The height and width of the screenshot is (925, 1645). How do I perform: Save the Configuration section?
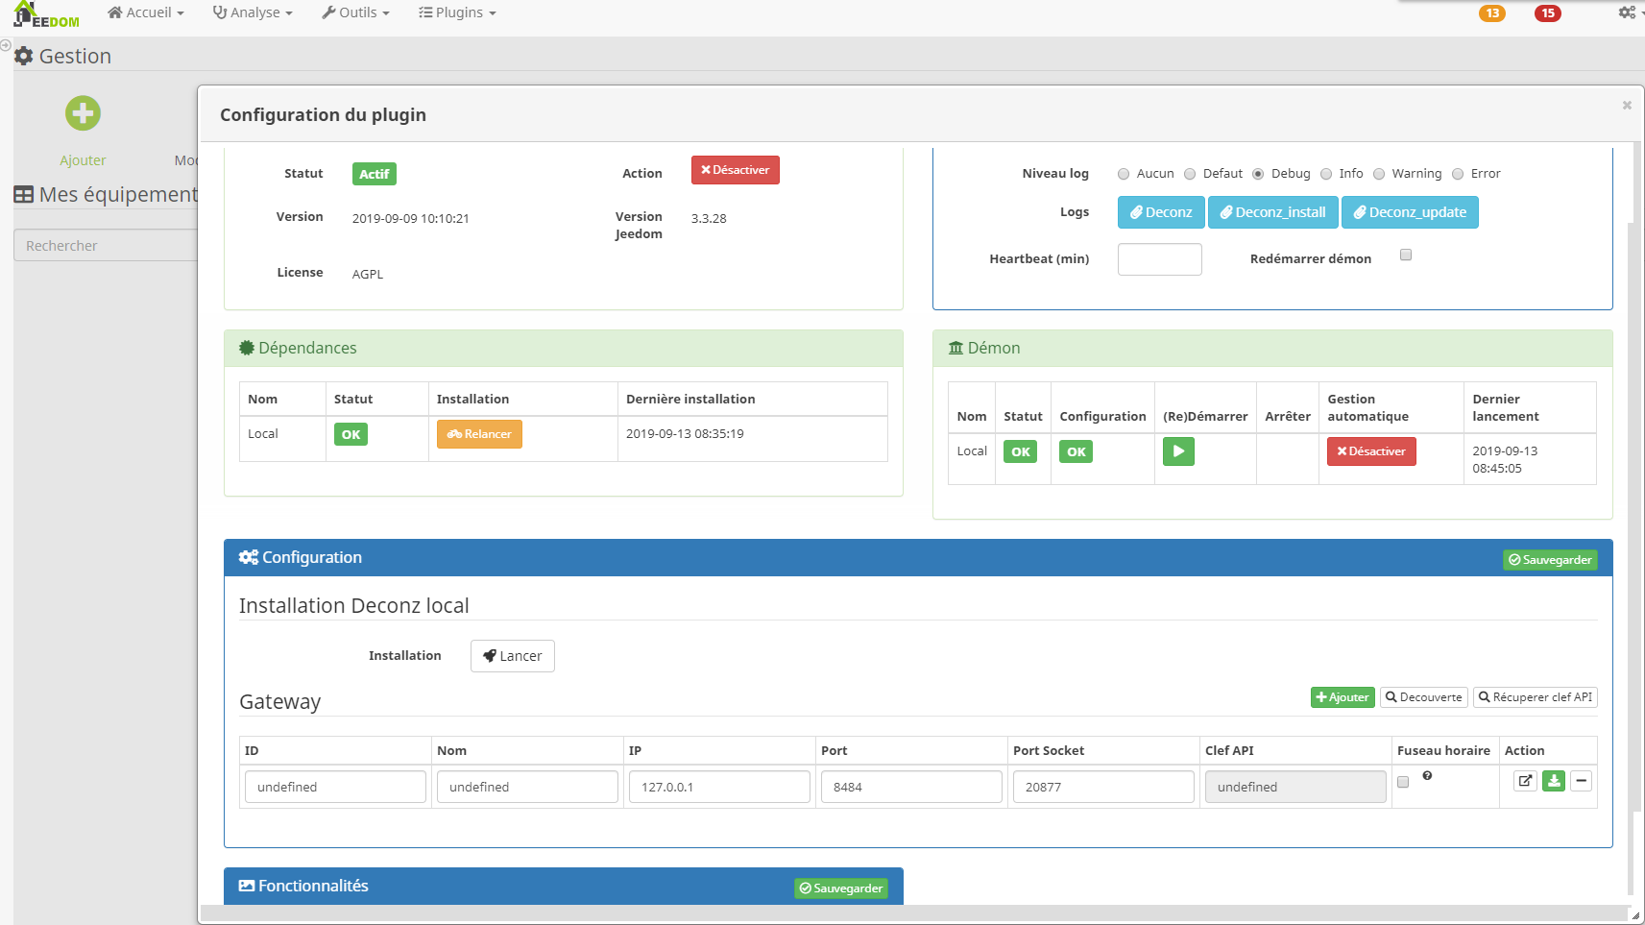coord(1550,560)
